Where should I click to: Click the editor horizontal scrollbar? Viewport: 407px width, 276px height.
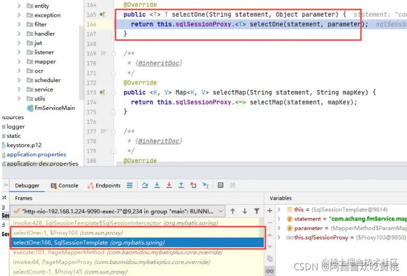(262, 164)
